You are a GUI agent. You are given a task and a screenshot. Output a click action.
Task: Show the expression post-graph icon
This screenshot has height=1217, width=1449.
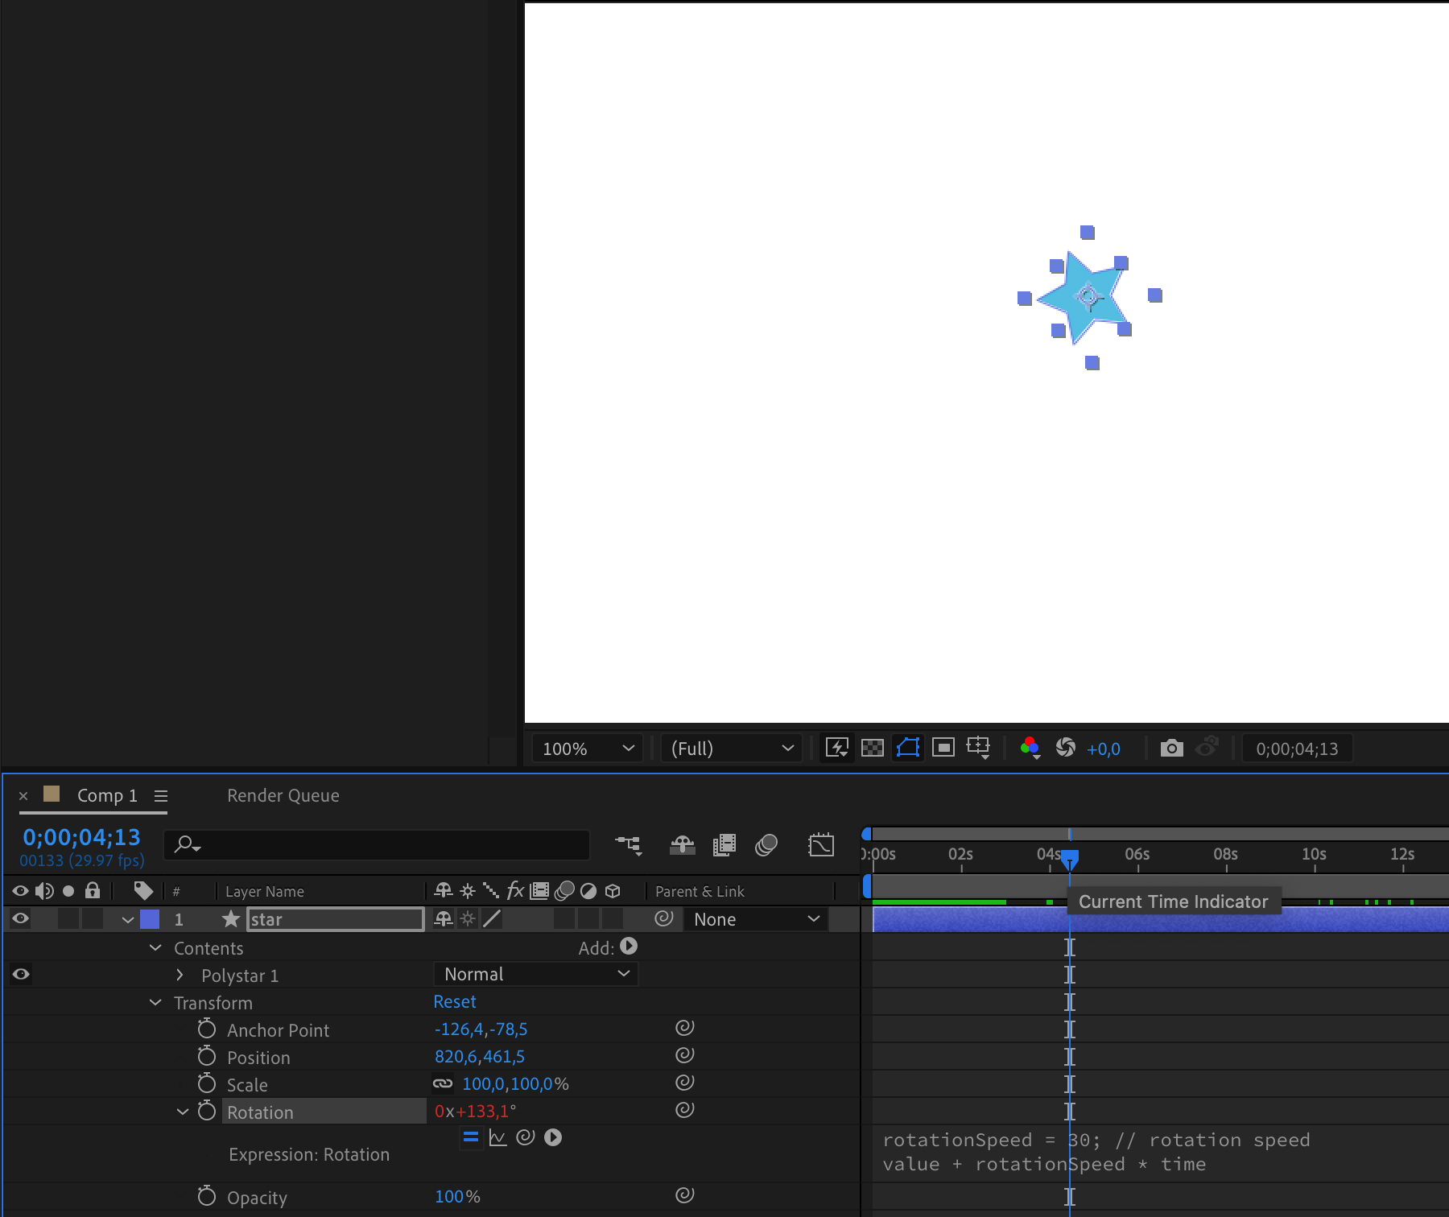pos(497,1138)
